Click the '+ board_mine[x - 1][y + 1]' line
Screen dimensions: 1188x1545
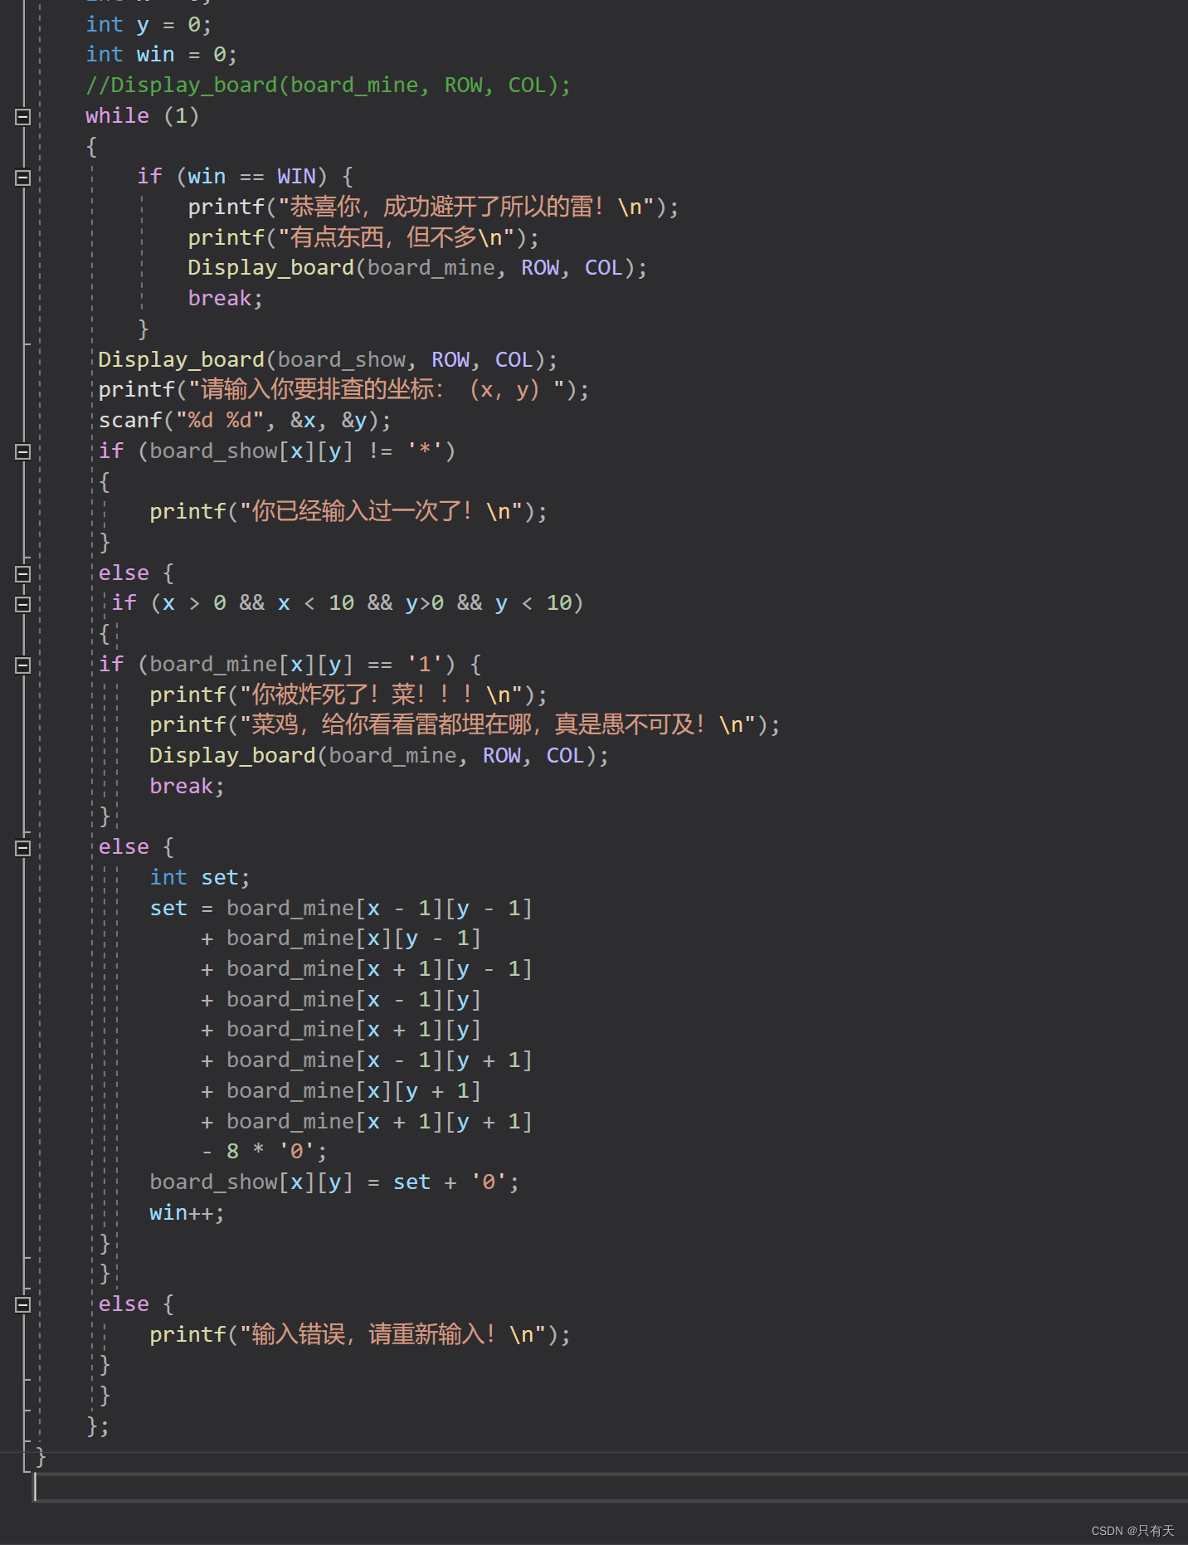(367, 1060)
